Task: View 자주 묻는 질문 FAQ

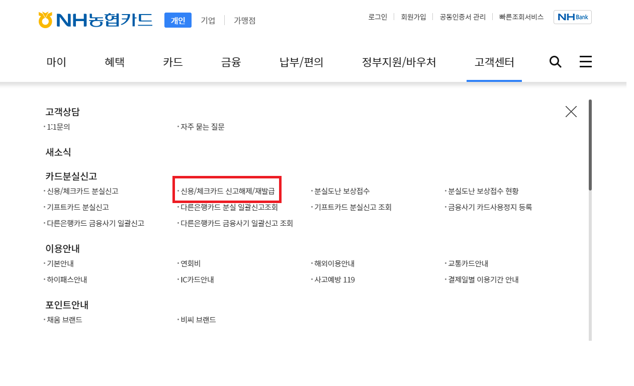Action: pyautogui.click(x=202, y=127)
